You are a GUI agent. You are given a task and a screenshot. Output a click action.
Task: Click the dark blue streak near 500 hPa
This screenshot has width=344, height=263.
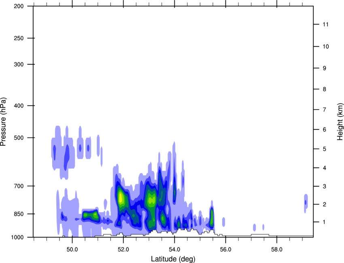coord(67,156)
